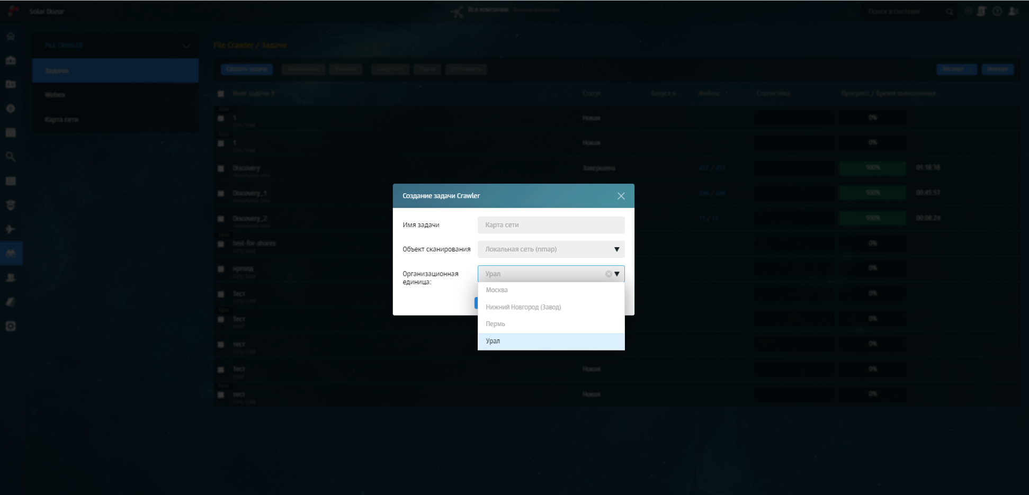Screen dimensions: 1029x495
Task: Click the system search magnifier icon
Action: tap(950, 12)
